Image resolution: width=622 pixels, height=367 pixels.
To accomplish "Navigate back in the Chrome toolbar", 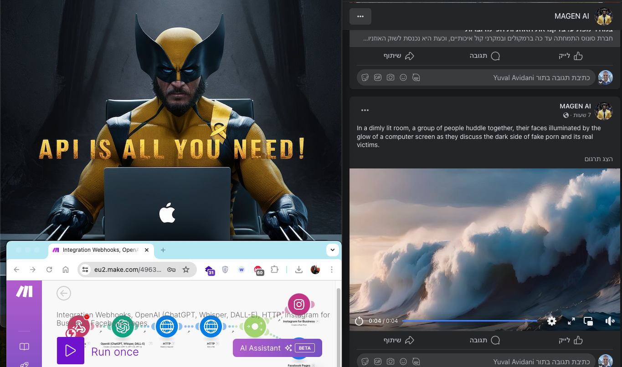I will click(16, 270).
